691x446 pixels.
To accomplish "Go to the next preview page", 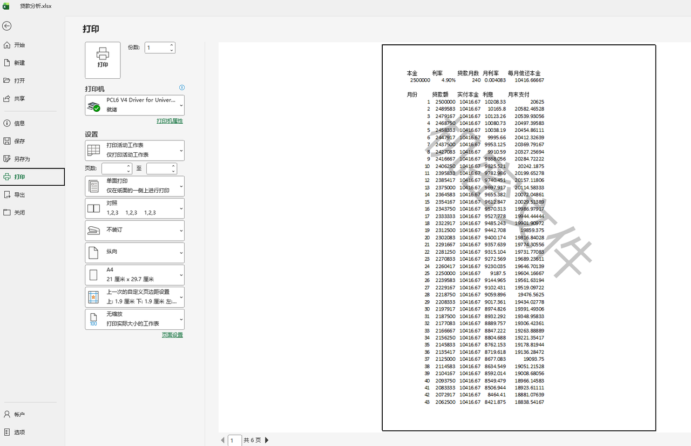I will 267,440.
